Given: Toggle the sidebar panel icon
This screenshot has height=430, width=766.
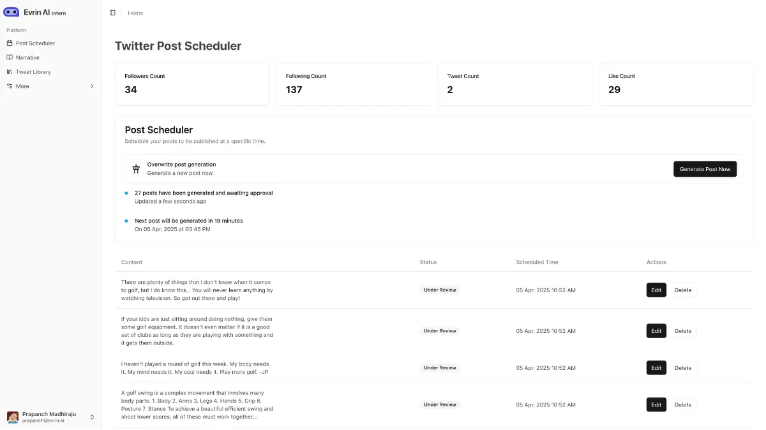Looking at the screenshot, I should click(x=112, y=13).
